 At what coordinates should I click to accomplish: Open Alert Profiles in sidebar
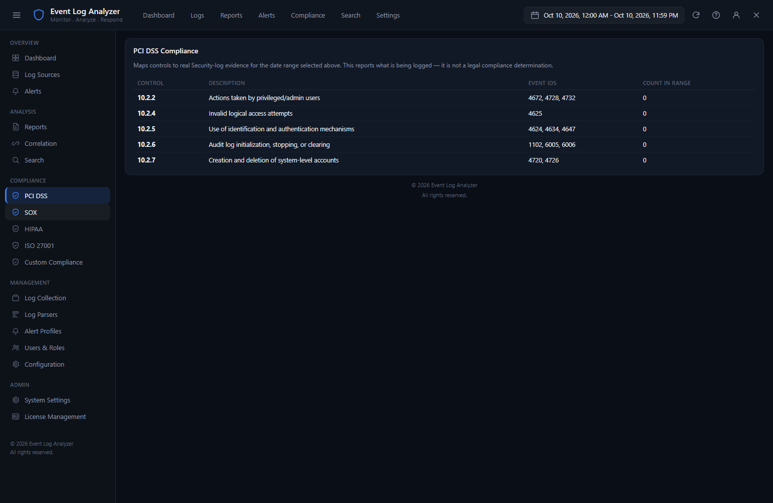click(x=57, y=331)
